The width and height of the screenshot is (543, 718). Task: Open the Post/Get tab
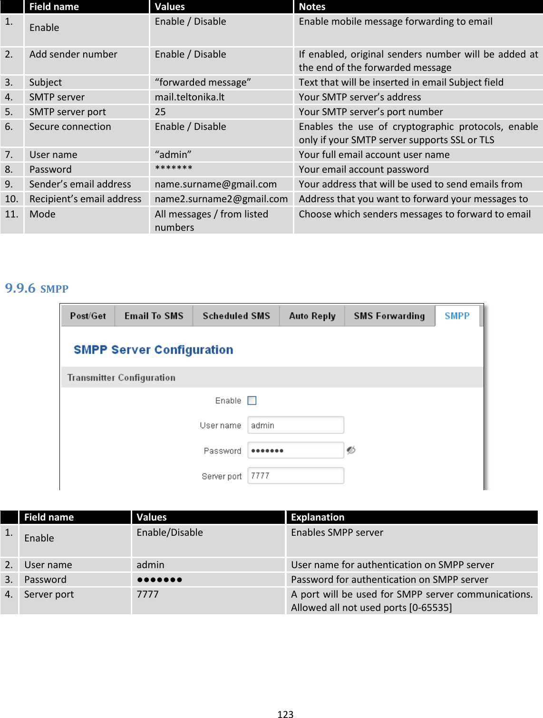tap(88, 316)
